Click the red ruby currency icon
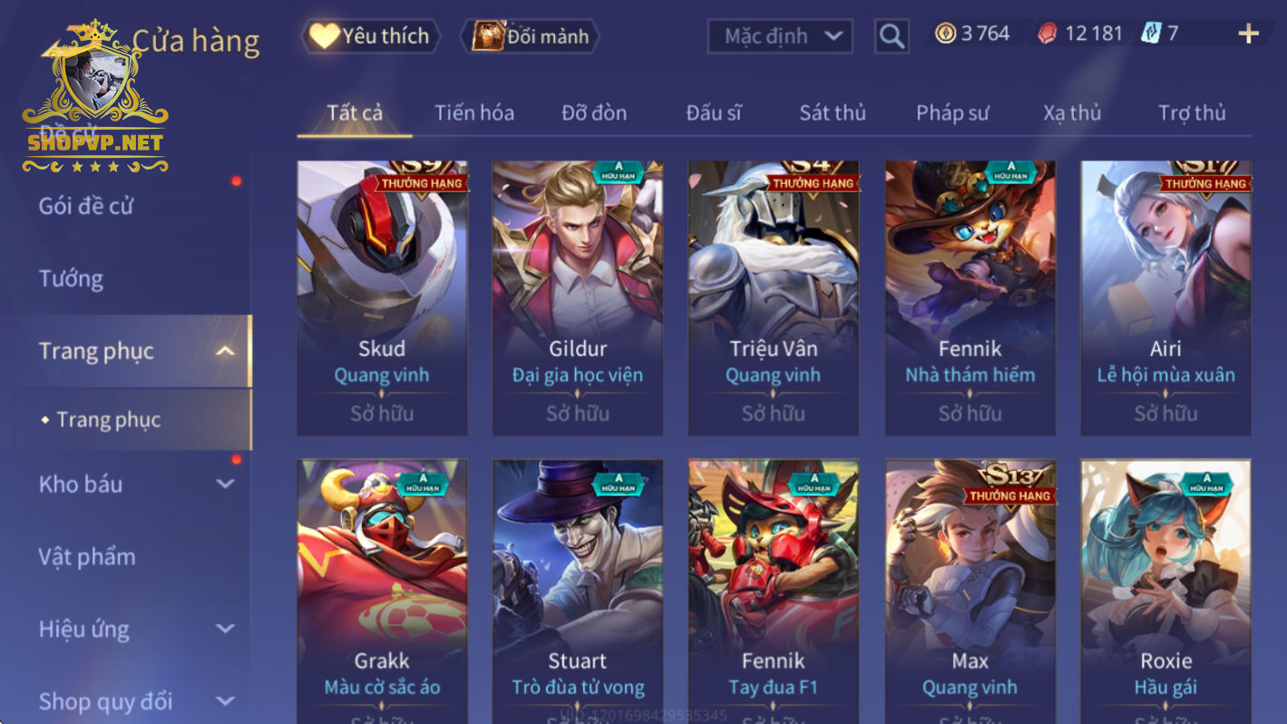 (1048, 34)
